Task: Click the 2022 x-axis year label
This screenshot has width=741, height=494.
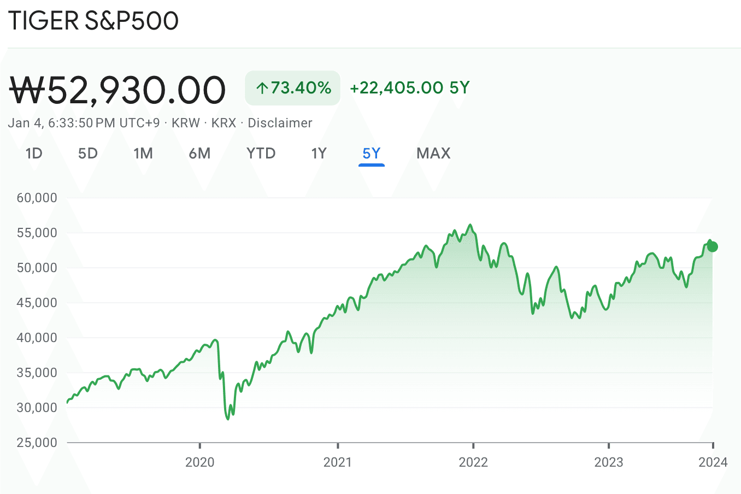Action: click(x=473, y=462)
